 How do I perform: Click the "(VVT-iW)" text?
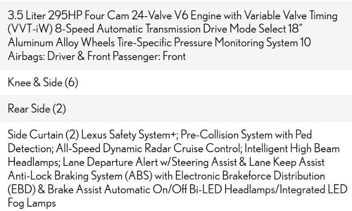coord(27,29)
